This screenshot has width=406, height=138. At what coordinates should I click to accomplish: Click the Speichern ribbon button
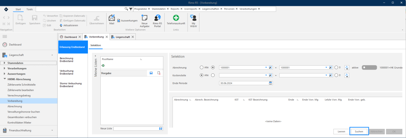tap(35, 19)
